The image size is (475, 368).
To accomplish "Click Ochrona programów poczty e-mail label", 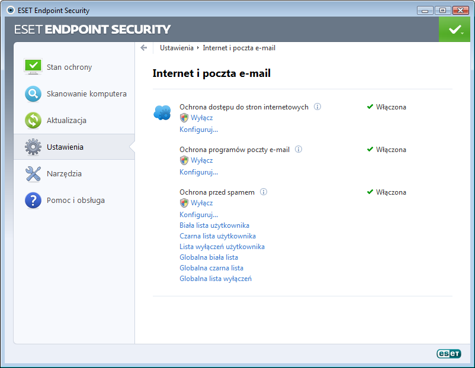I will click(x=235, y=150).
